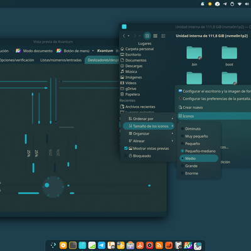Uncheck Mostrar vistas previas
Screen dimensions: 251x251
click(x=126, y=148)
